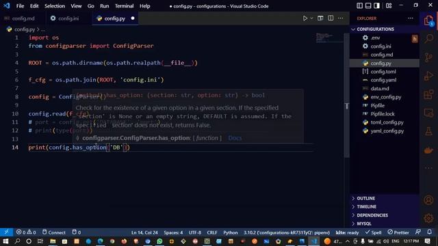This screenshot has width=438, height=246.
Task: Open Firefox from the taskbar
Action: tap(124, 241)
